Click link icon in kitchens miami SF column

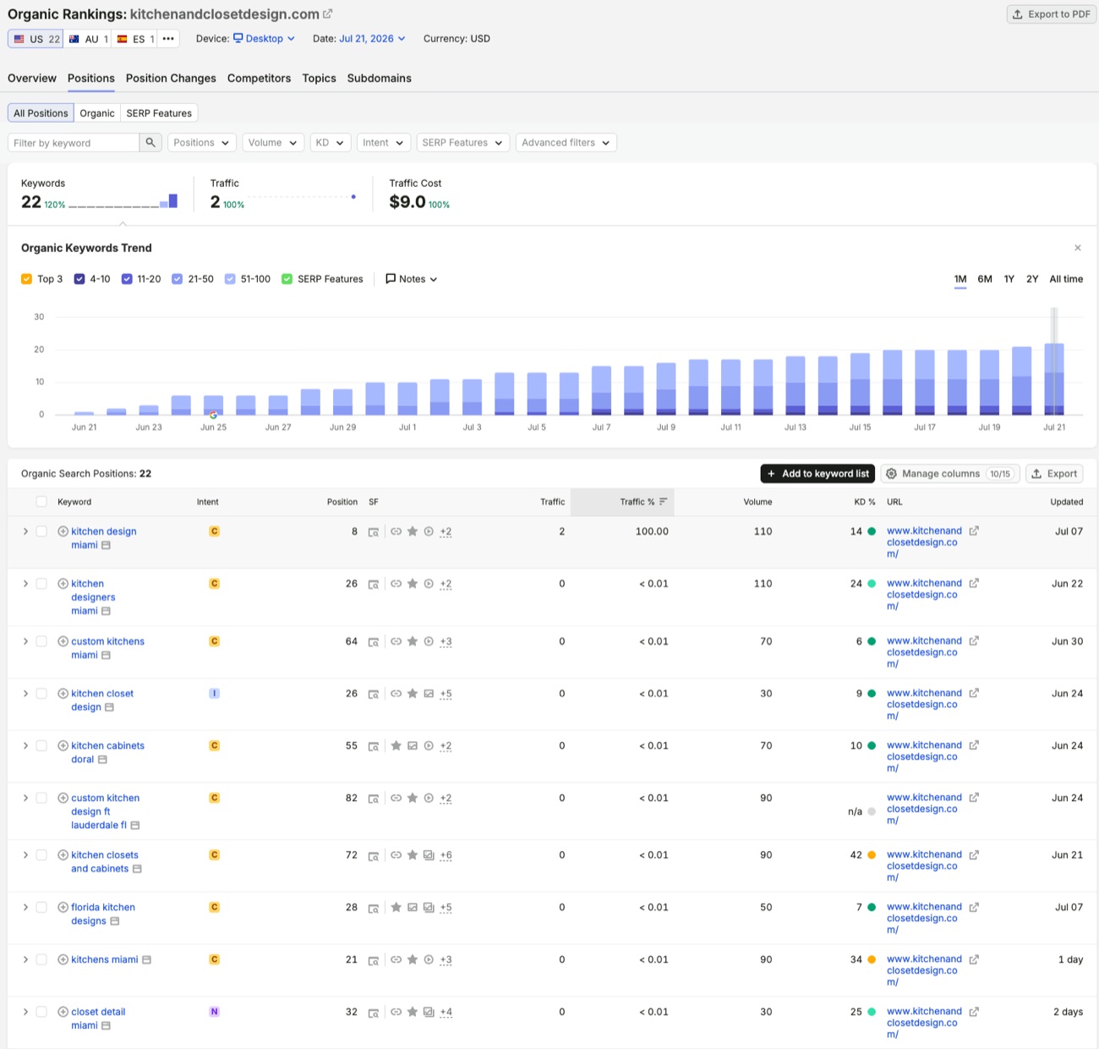coord(396,959)
